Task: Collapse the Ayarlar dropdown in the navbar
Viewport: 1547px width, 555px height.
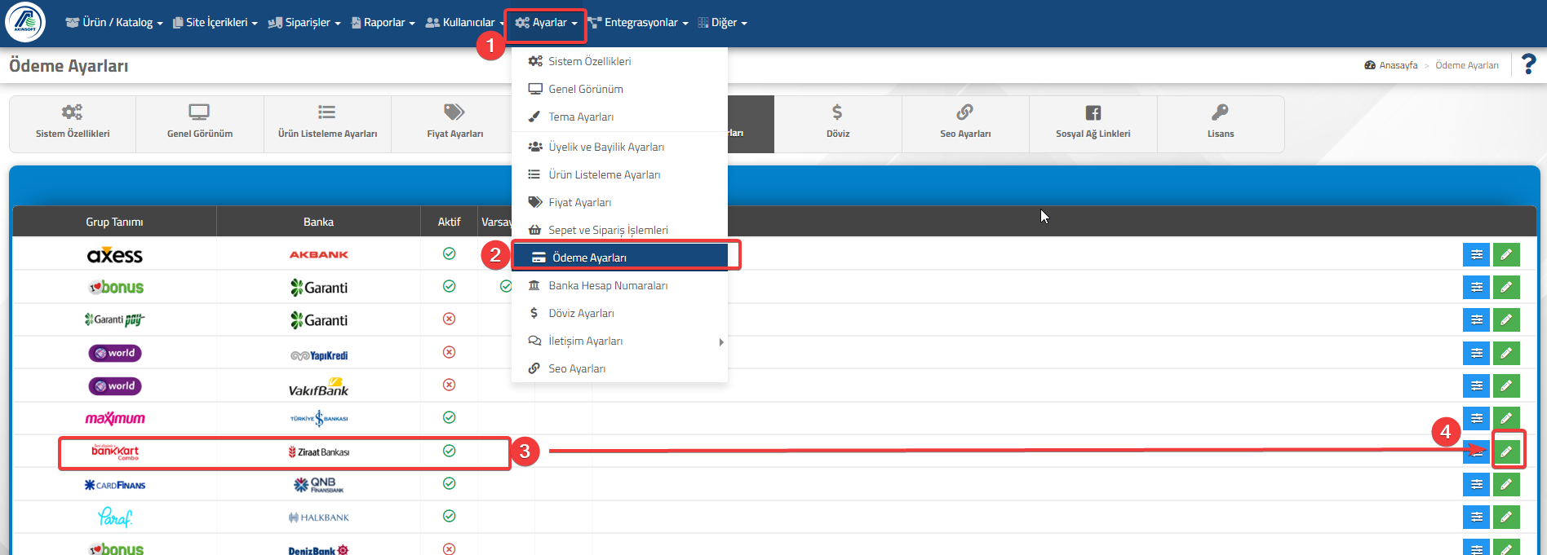Action: (546, 23)
